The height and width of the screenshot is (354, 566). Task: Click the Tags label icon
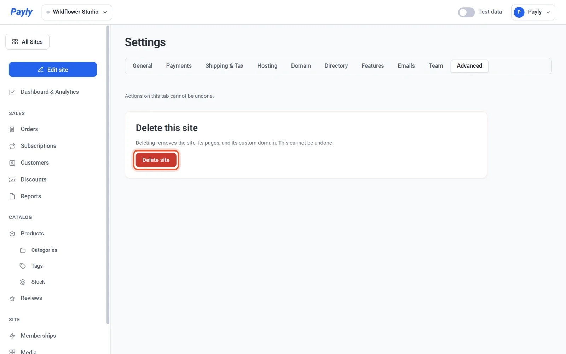(23, 266)
